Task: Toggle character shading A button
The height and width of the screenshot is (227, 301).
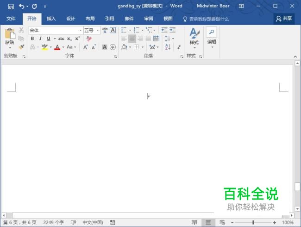Action: pyautogui.click(x=105, y=47)
